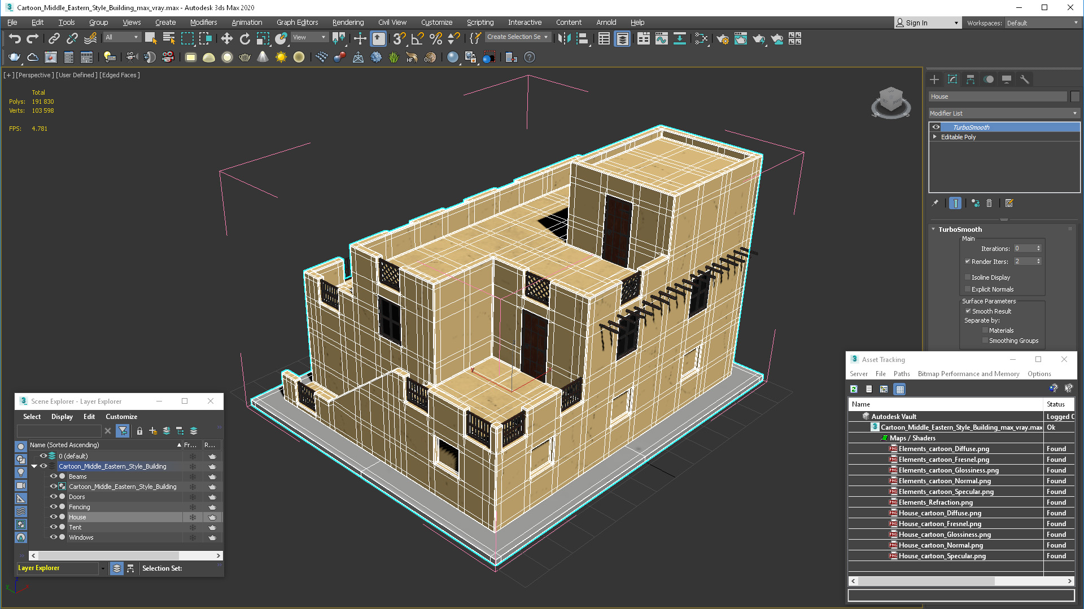
Task: Click the Redo arrow icon
Action: tap(33, 38)
